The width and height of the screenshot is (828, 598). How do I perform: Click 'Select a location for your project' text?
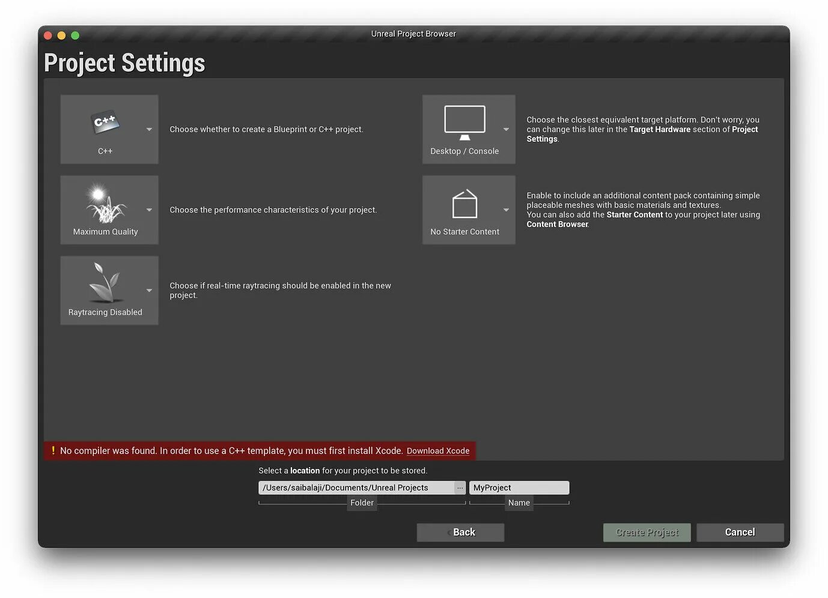point(343,471)
